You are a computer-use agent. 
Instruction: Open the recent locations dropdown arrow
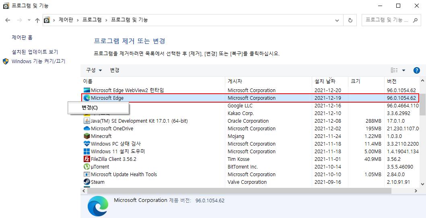click(29, 20)
